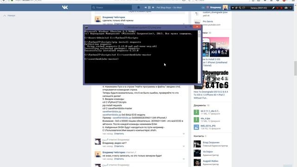
Task: Click Ответить under the savethemblobs instructions comment
Action: pyautogui.click(x=119, y=134)
